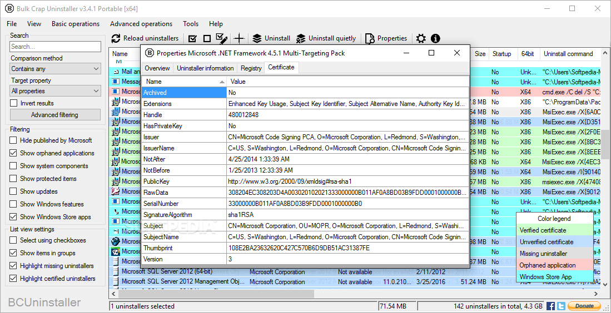Click Uninstall quietly in toolbar
Viewport: 611px width, 313px height.
tap(326, 38)
